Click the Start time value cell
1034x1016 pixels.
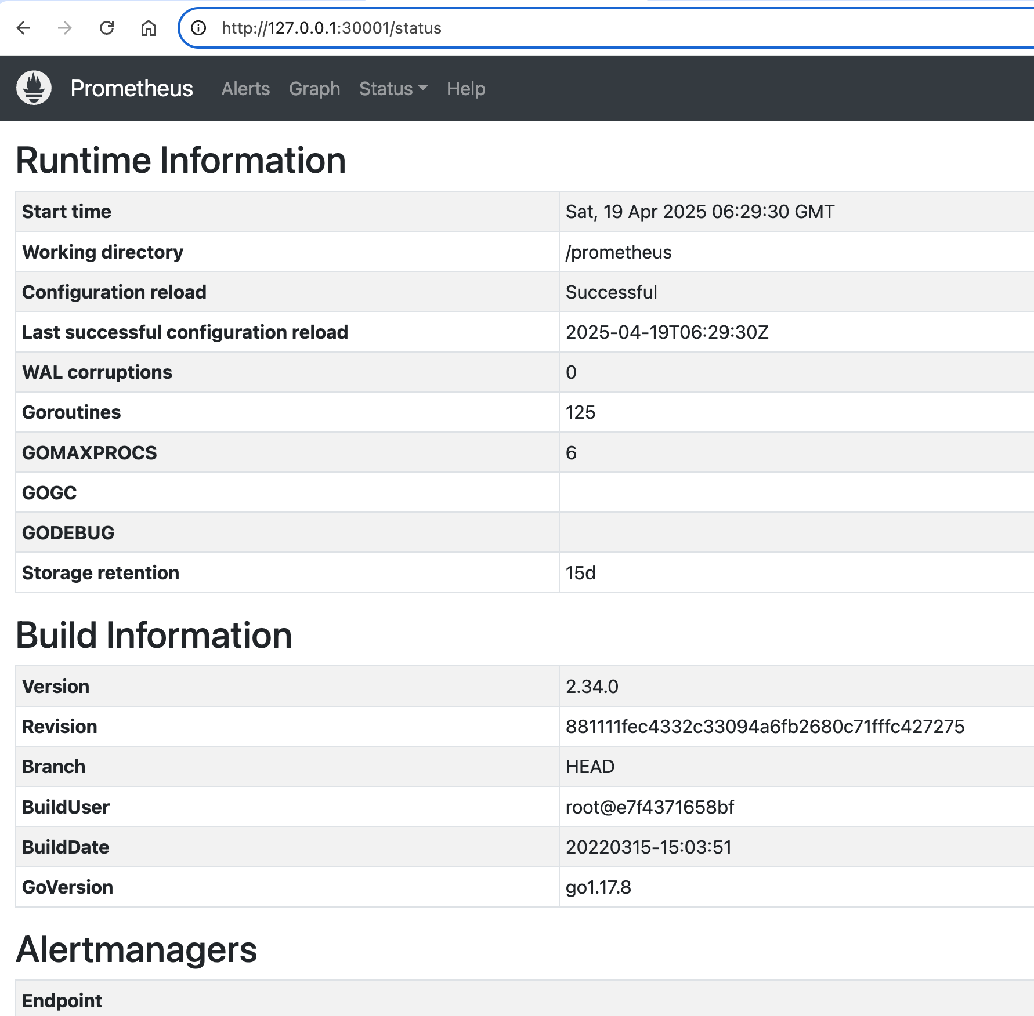coord(700,212)
